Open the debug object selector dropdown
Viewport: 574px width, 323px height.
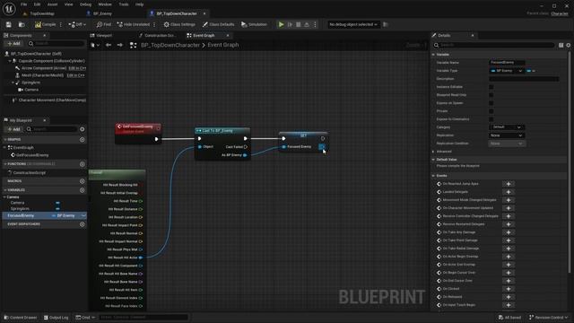click(x=352, y=24)
